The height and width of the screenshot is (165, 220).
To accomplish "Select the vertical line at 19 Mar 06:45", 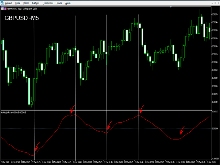I will pos(139,69).
